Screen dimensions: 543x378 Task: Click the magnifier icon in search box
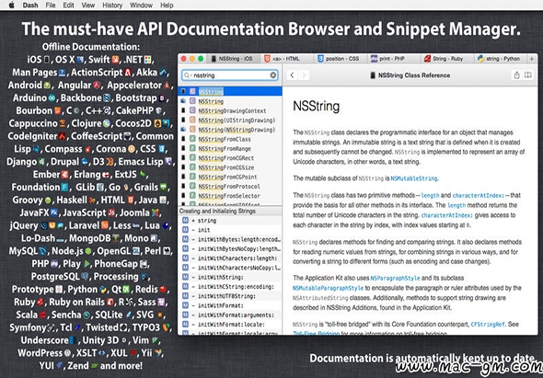188,75
